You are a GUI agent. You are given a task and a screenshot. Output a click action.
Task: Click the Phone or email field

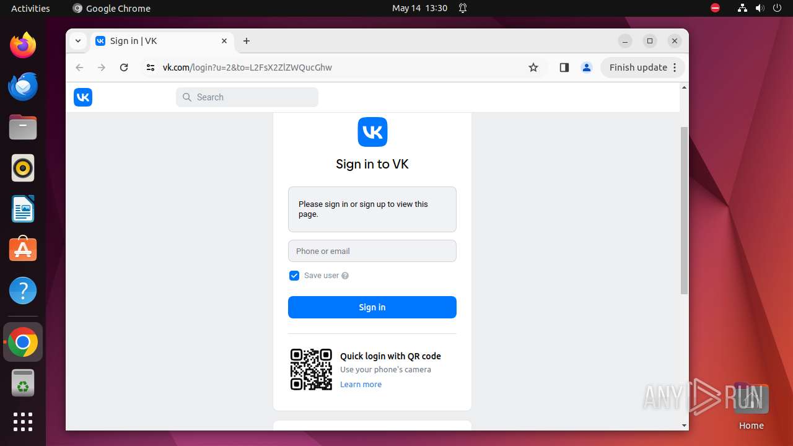coord(372,251)
